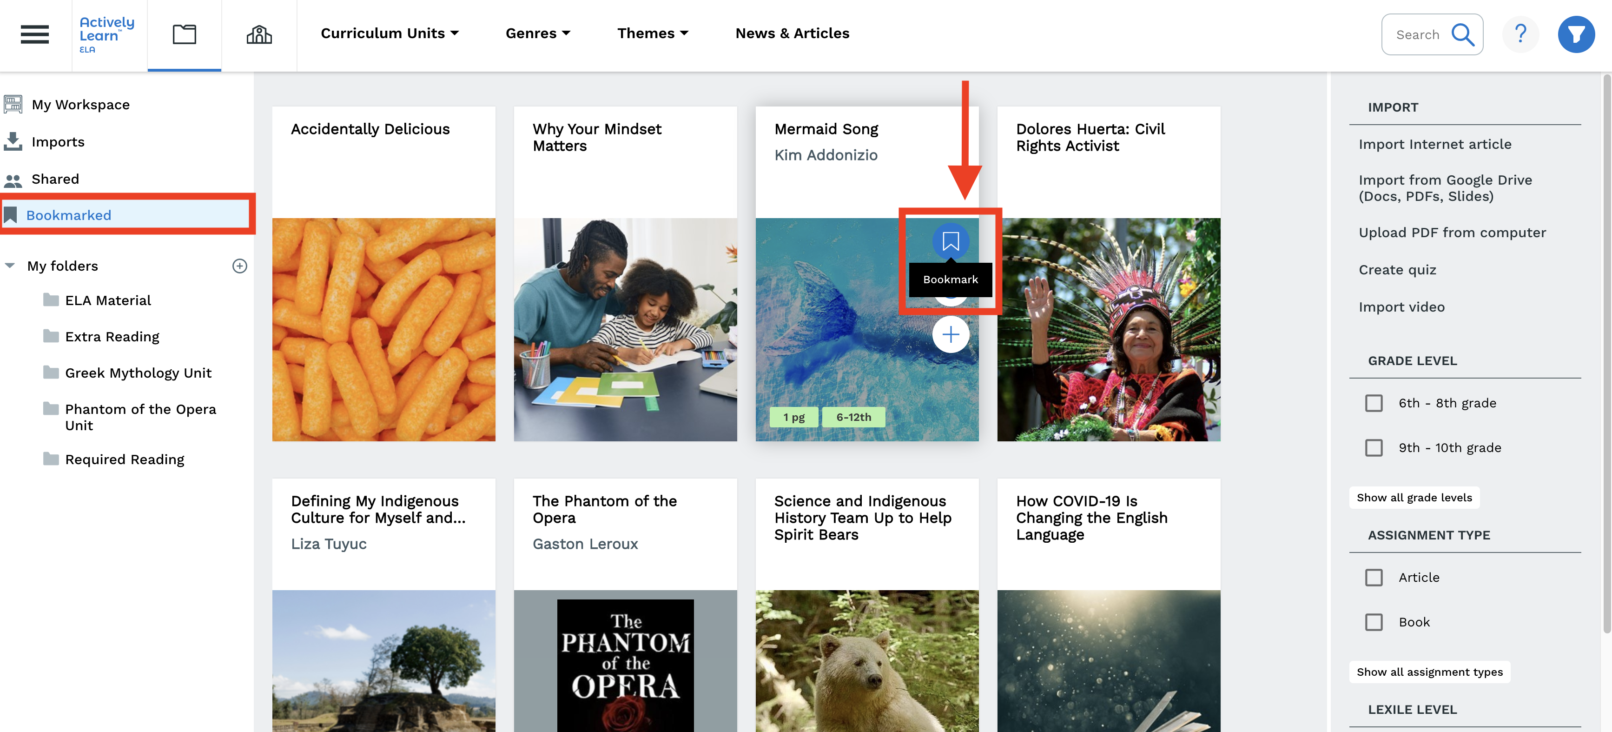Screen dimensions: 1612x732
Task: Open the school building icon tab
Action: [259, 34]
